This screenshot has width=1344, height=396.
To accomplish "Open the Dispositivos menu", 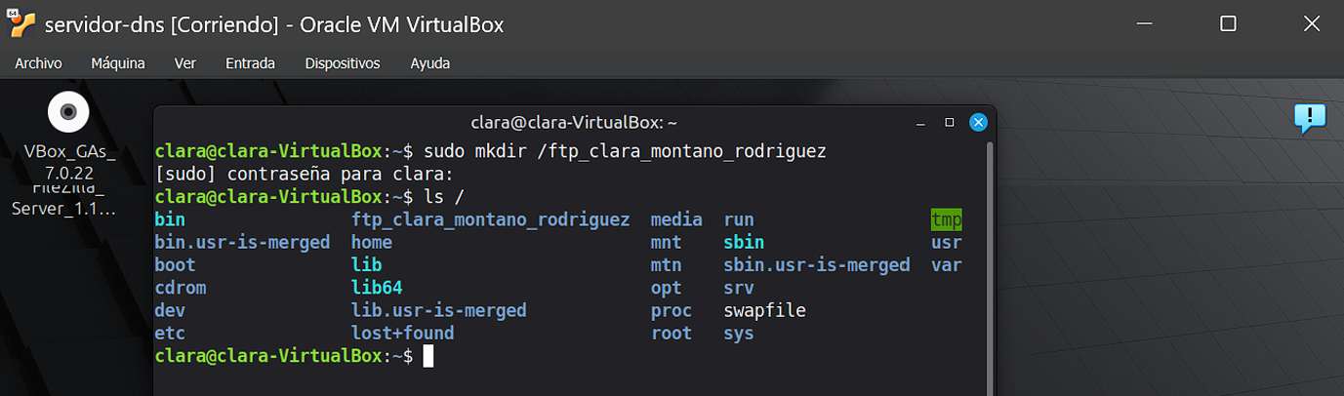I will tap(342, 63).
